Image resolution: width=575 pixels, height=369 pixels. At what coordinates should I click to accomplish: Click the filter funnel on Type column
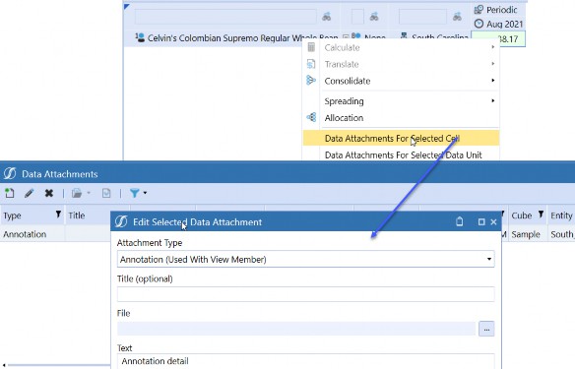(58, 215)
